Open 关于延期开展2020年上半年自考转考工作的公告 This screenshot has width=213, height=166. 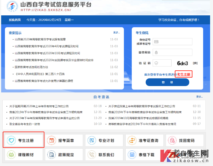point(39,106)
